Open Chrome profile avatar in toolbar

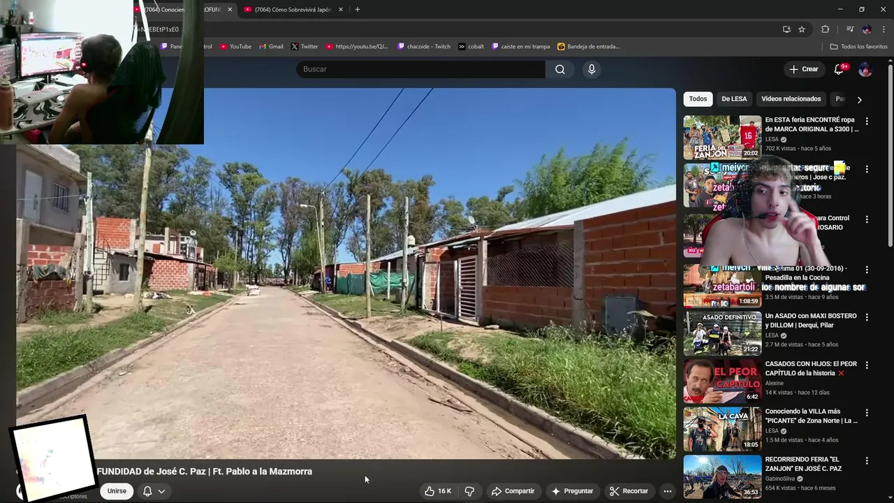tap(867, 29)
